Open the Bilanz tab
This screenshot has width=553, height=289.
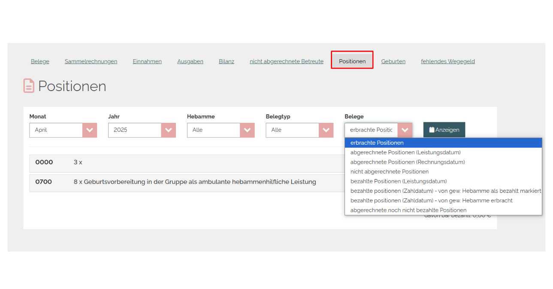point(227,61)
